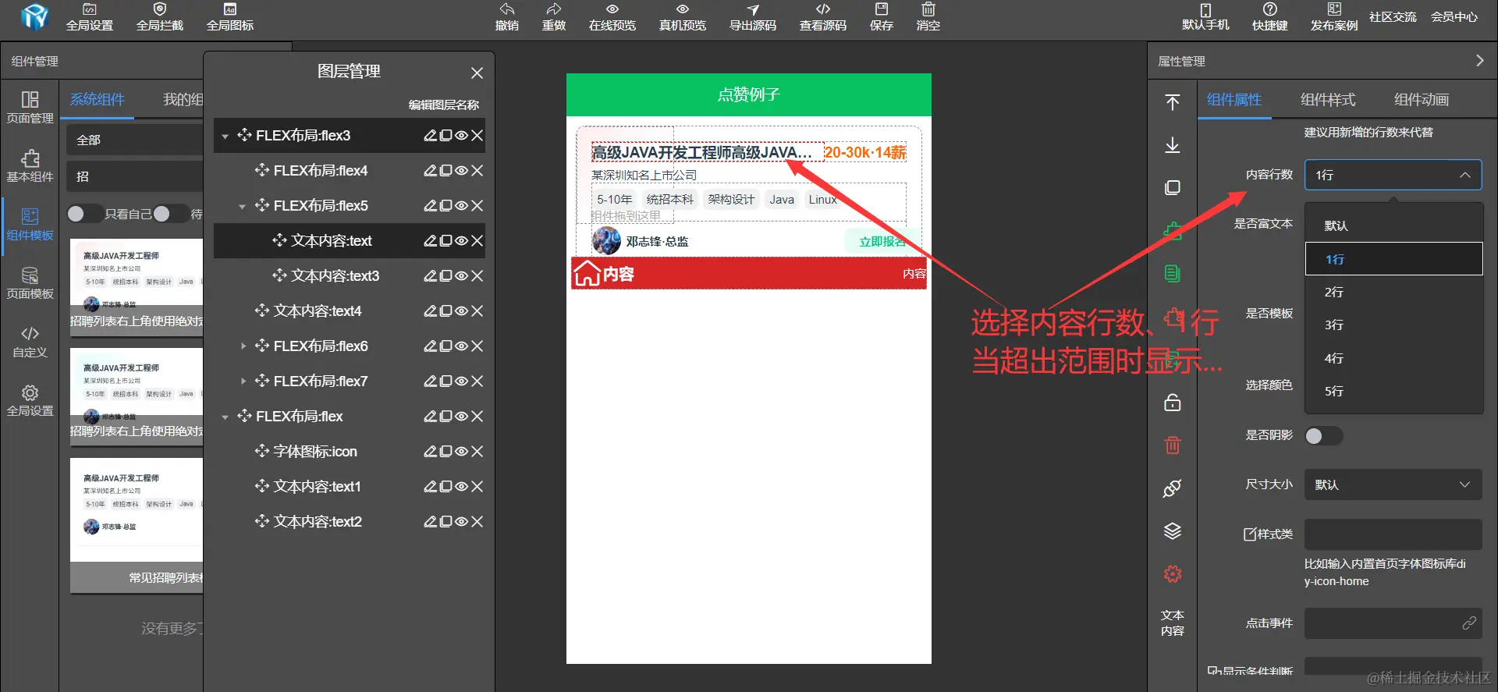
Task: Collapse the FLEX布局:flex5 layer
Action: point(242,206)
